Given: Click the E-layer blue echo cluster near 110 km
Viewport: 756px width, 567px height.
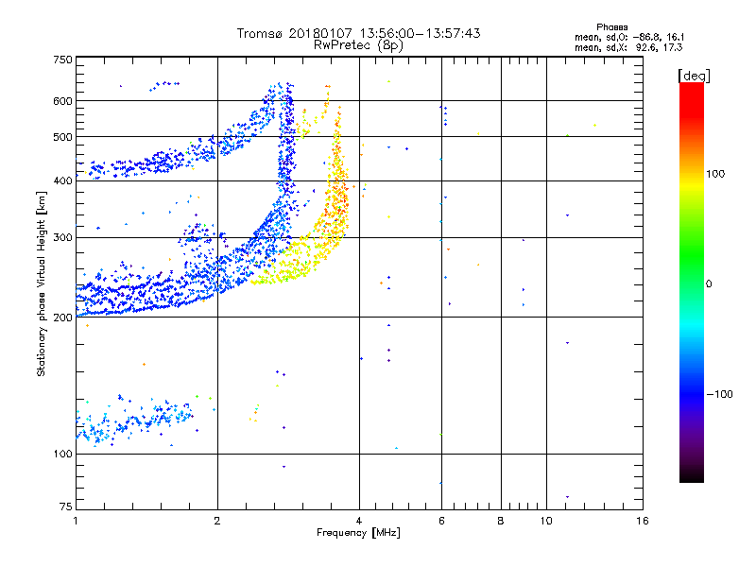Looking at the screenshot, I should [132, 421].
